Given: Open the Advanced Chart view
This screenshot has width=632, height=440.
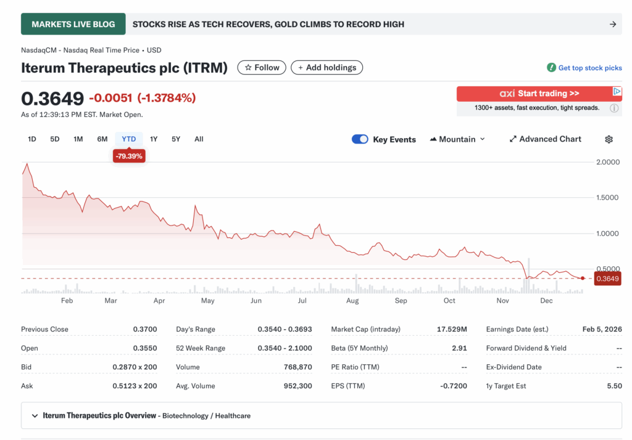Looking at the screenshot, I should click(545, 139).
